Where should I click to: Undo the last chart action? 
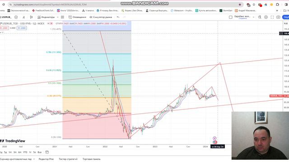[118, 17]
